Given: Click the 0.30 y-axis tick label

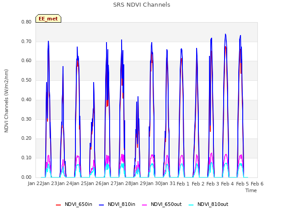Looking at the screenshot, I should (27, 119).
